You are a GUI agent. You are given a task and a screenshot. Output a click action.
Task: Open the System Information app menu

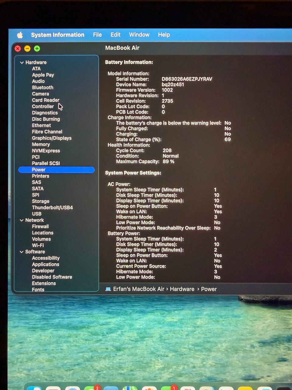[57, 35]
